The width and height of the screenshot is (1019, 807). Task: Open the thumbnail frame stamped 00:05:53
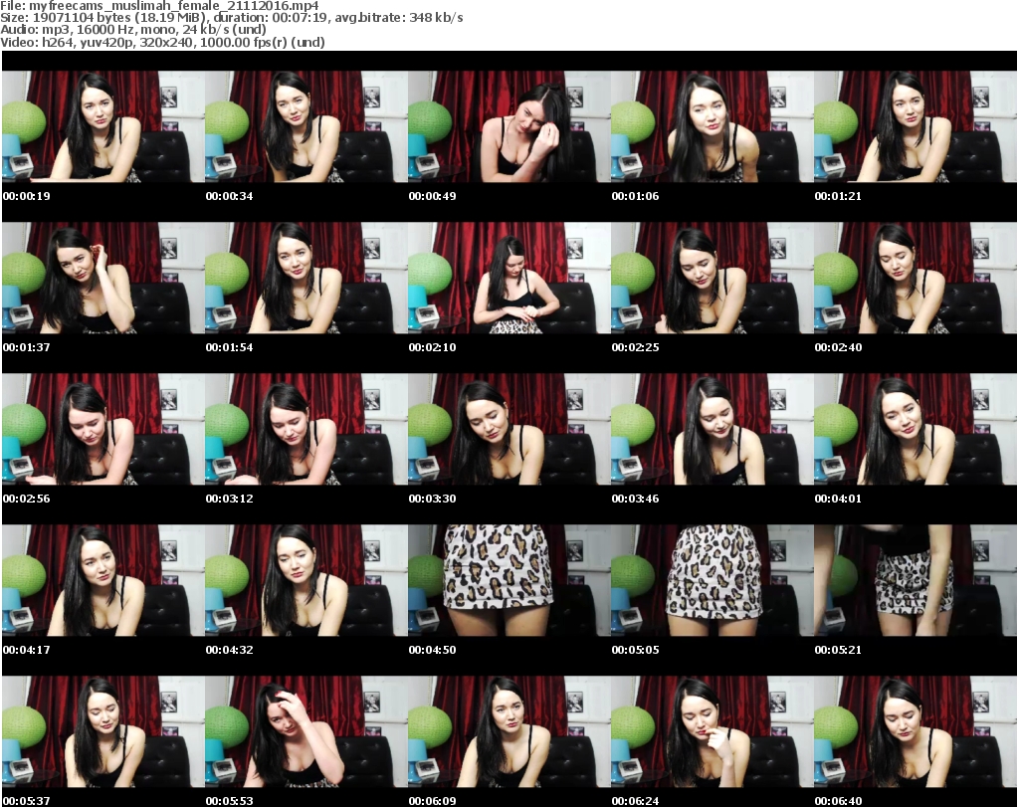[x=306, y=732]
